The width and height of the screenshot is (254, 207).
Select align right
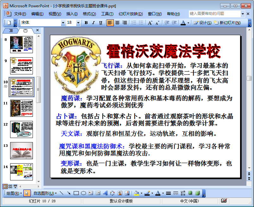pos(124,23)
